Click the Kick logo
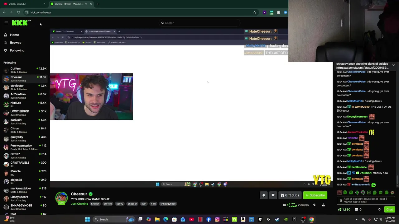The image size is (399, 224). tap(21, 23)
